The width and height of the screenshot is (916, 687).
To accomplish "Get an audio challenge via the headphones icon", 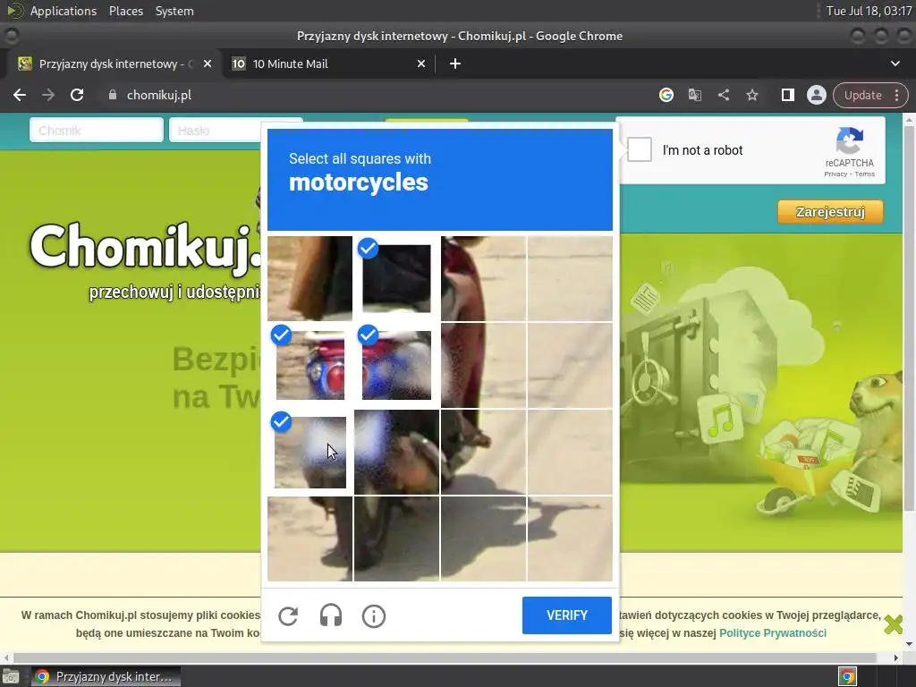I will (331, 615).
